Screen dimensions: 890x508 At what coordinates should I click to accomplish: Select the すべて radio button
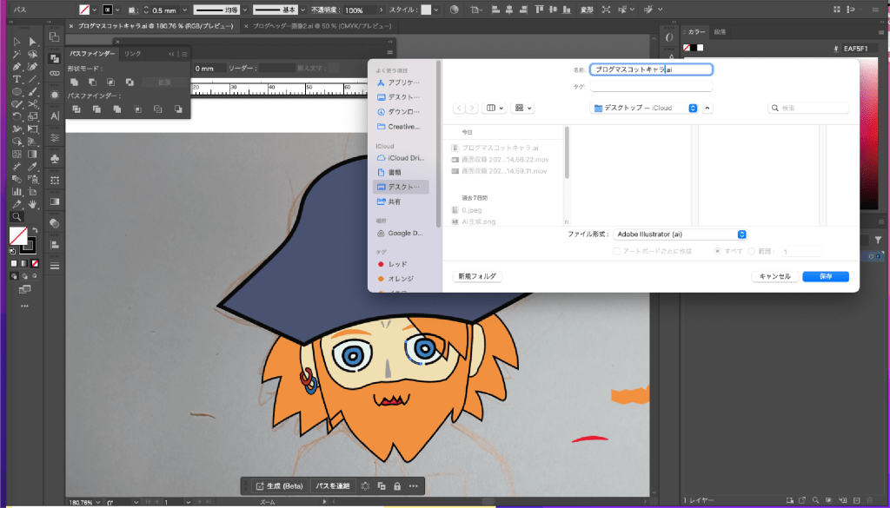click(x=717, y=251)
